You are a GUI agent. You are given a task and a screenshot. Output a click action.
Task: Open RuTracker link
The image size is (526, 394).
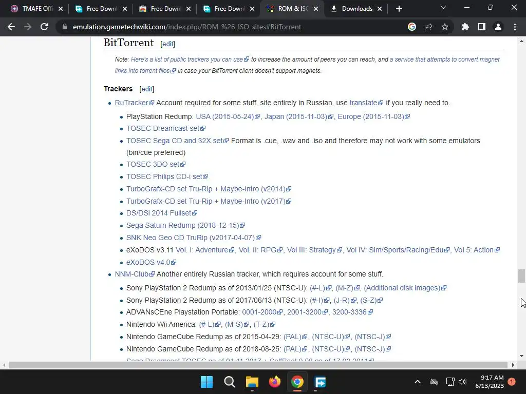pos(134,103)
